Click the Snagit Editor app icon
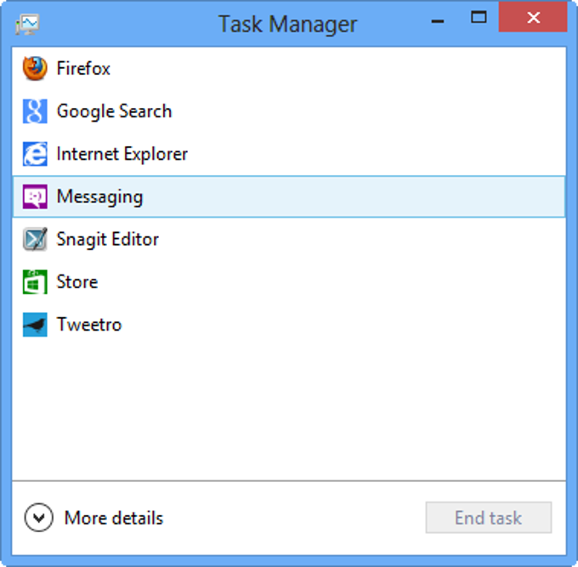578x567 pixels. 35,239
